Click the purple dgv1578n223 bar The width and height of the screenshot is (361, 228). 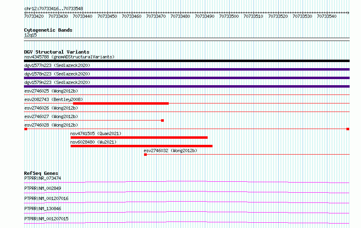187,78
